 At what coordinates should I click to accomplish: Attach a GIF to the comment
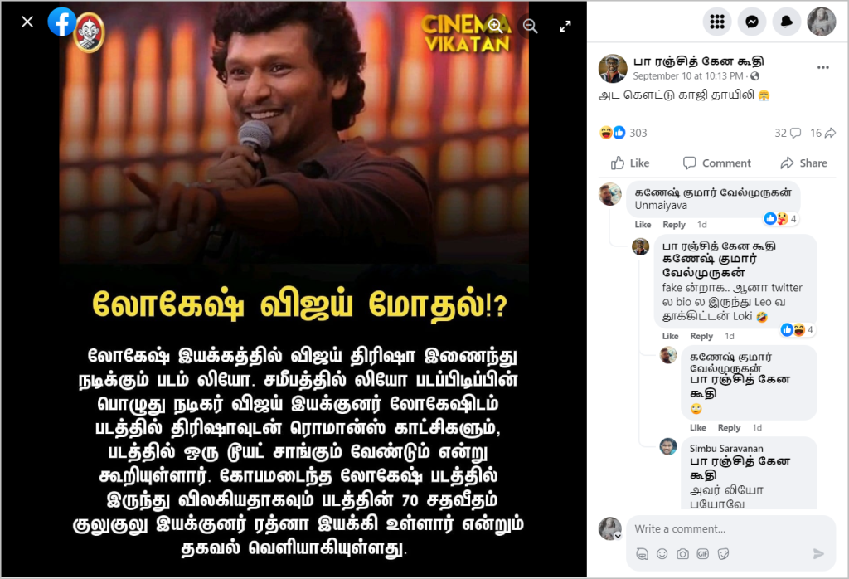pyautogui.click(x=702, y=553)
